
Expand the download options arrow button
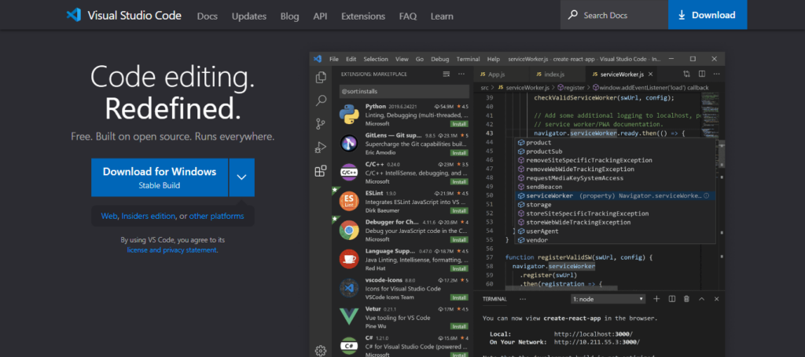[241, 177]
